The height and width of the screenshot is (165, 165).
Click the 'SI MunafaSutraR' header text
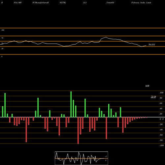41,3
